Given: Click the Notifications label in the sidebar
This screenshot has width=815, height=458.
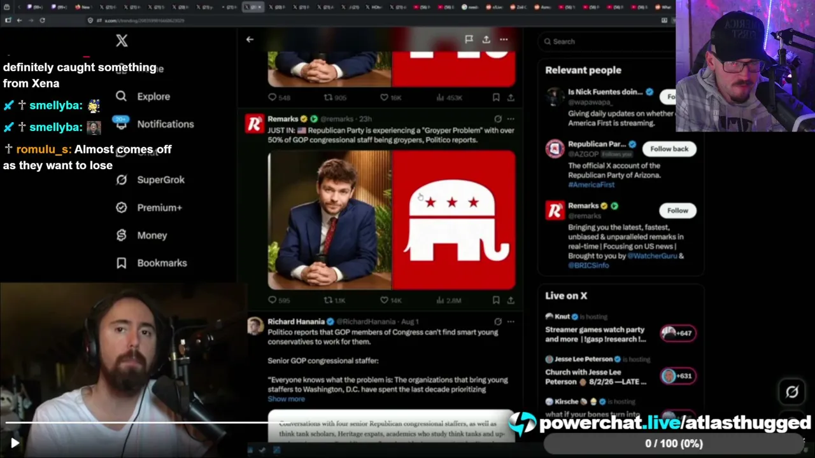Looking at the screenshot, I should point(166,124).
